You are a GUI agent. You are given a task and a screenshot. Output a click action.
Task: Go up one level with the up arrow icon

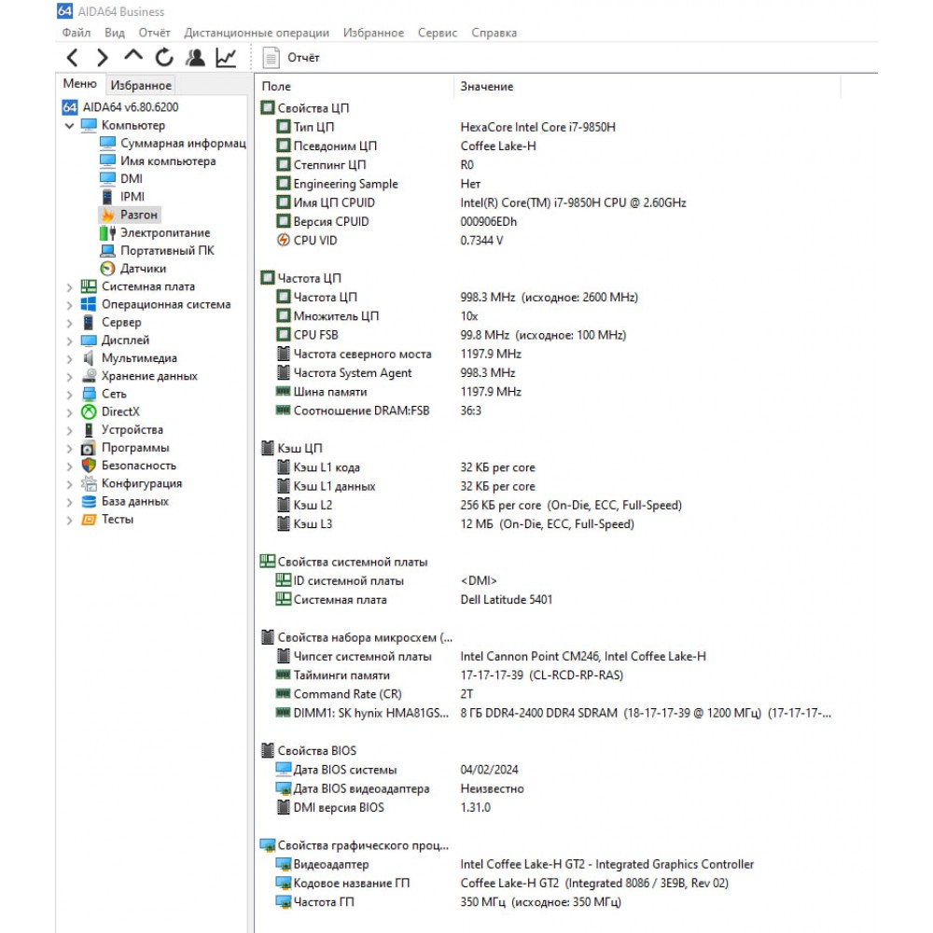133,56
